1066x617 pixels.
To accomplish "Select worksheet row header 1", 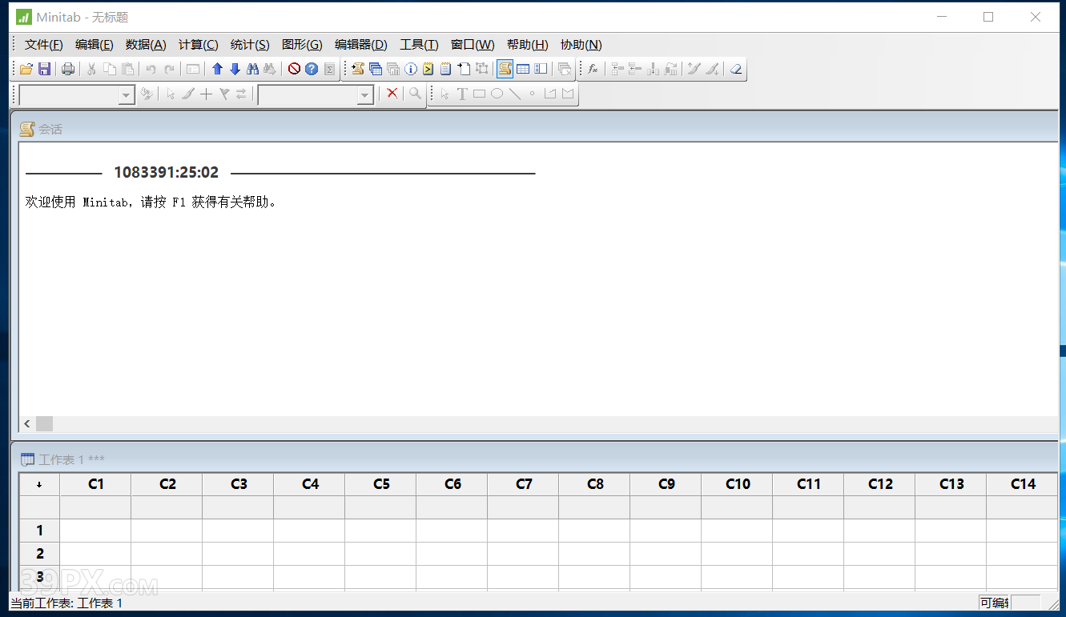I will [x=39, y=531].
